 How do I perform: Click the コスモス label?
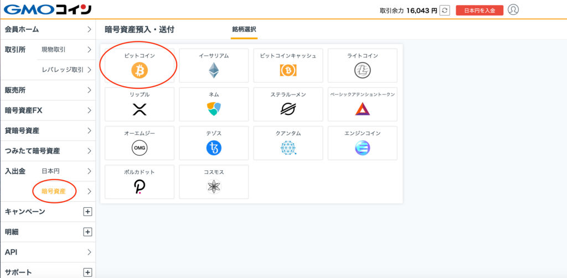coord(214,172)
